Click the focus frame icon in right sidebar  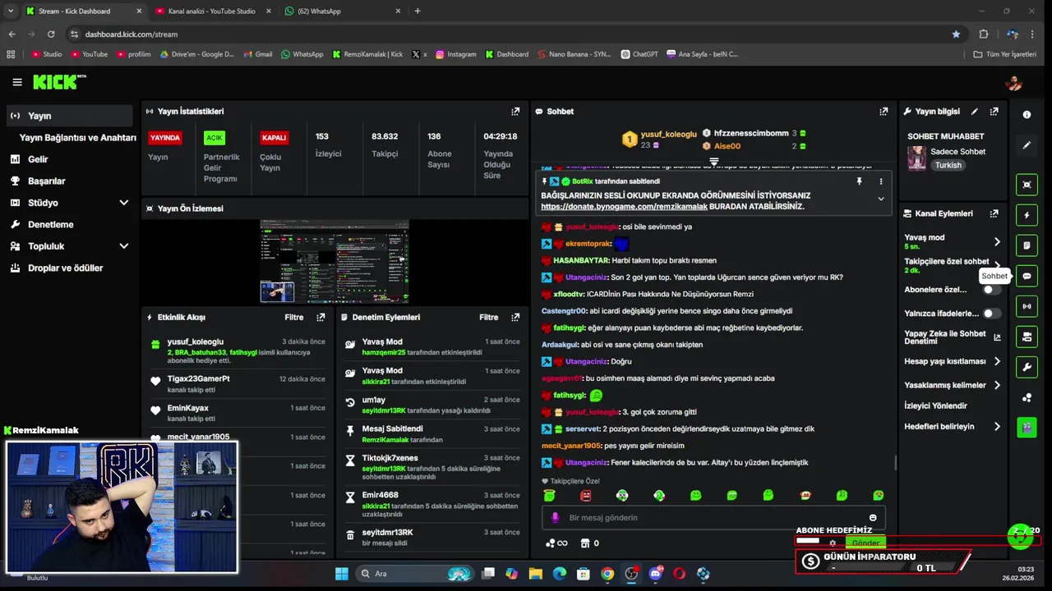[1027, 185]
